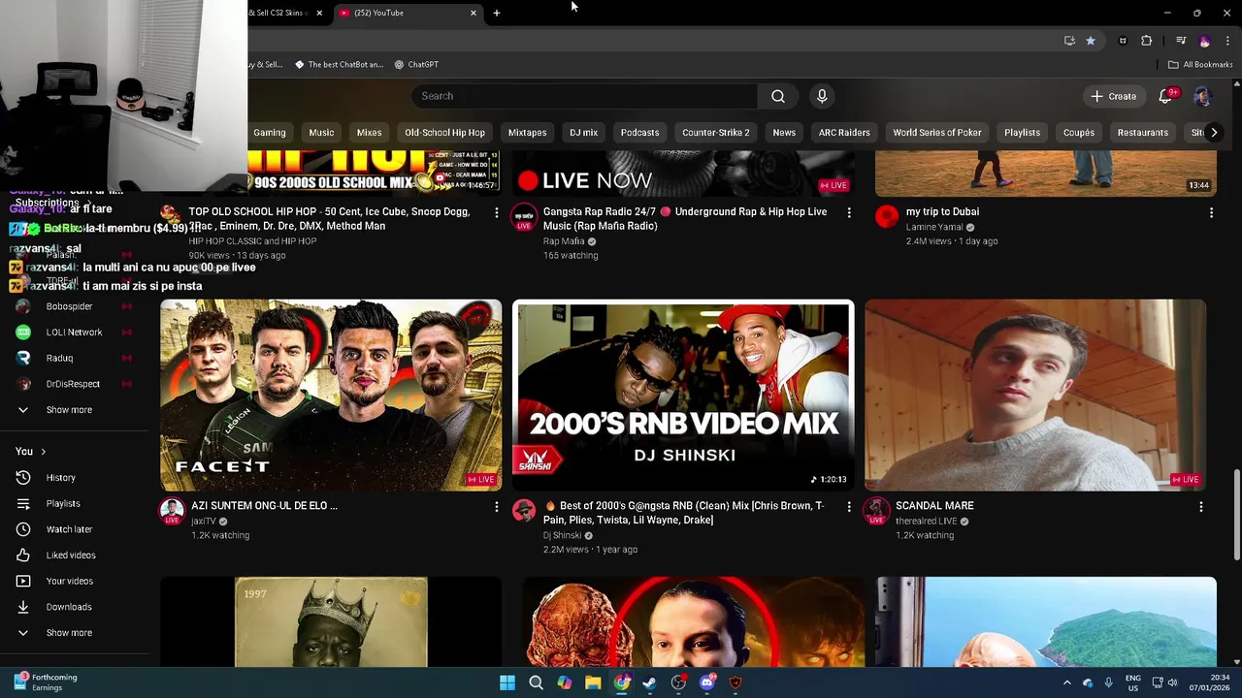Open a new browser tab
This screenshot has height=698, width=1242.
pyautogui.click(x=497, y=13)
